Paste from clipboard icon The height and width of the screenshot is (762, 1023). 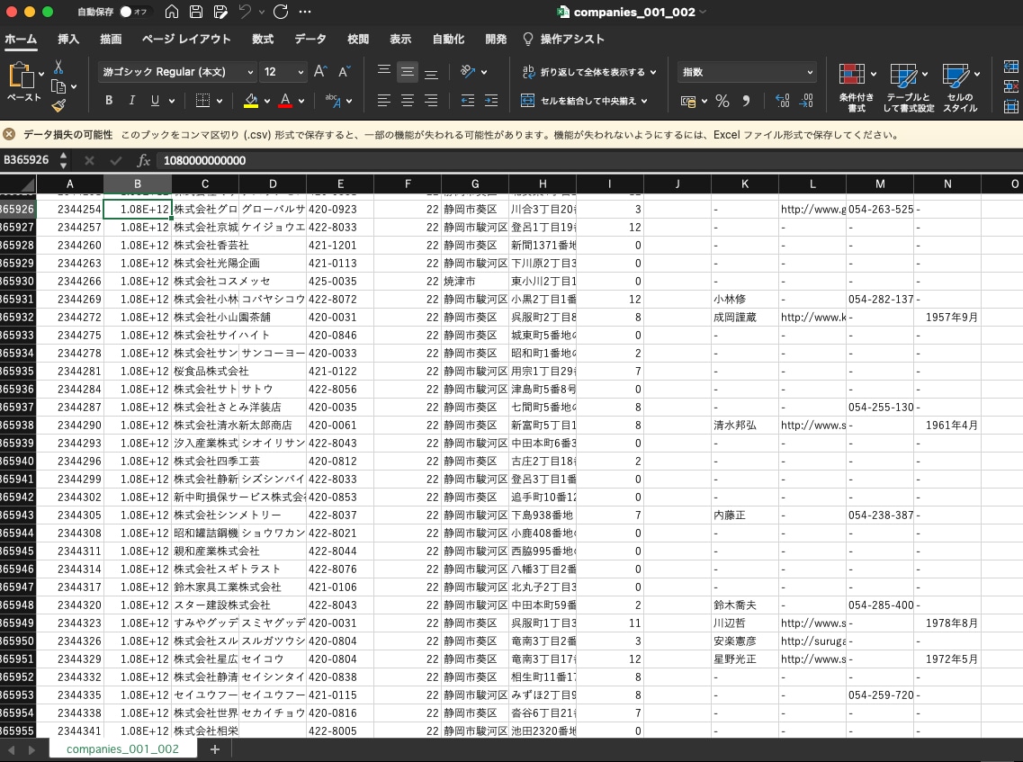pyautogui.click(x=21, y=75)
